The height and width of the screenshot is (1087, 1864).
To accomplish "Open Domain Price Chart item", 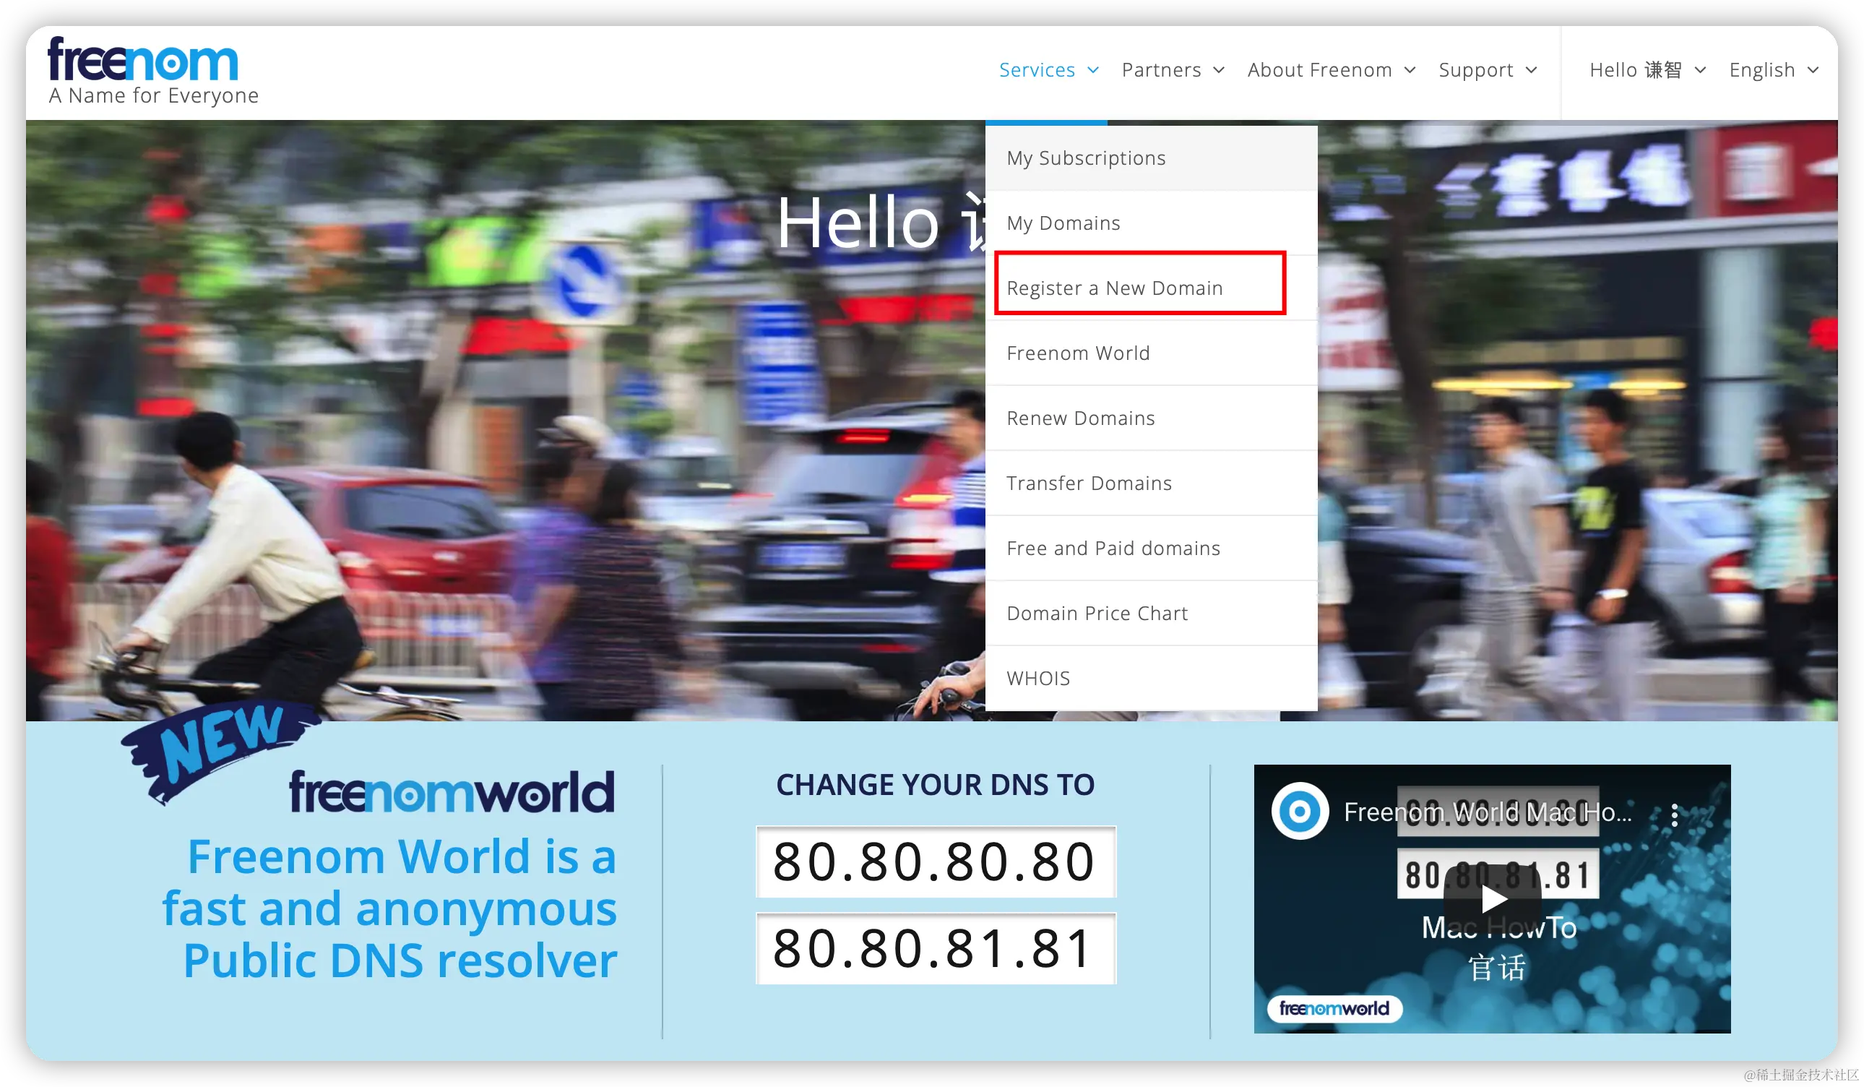I will click(x=1096, y=614).
